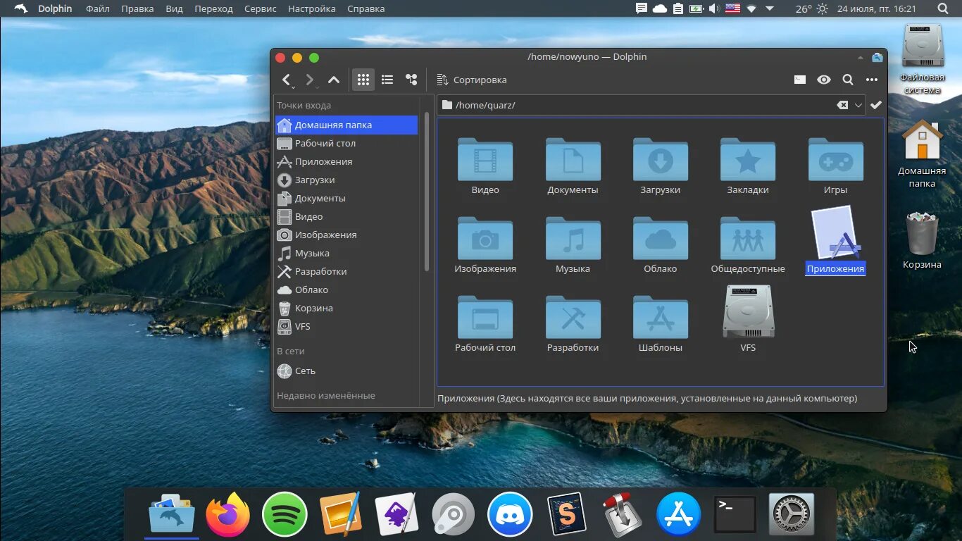The image size is (962, 541).
Task: Select the Приложения folder in the file view
Action: 835,240
